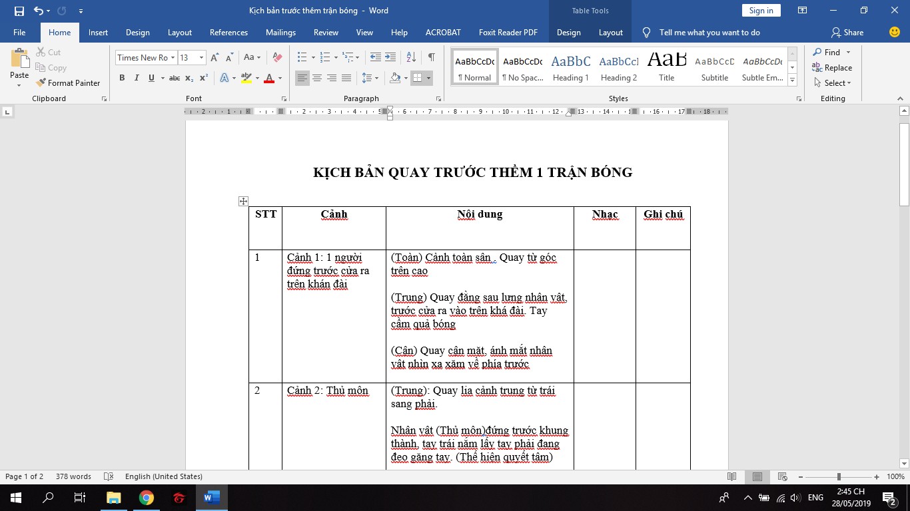Toggle Bold formatting button
The height and width of the screenshot is (511, 910).
click(x=122, y=78)
